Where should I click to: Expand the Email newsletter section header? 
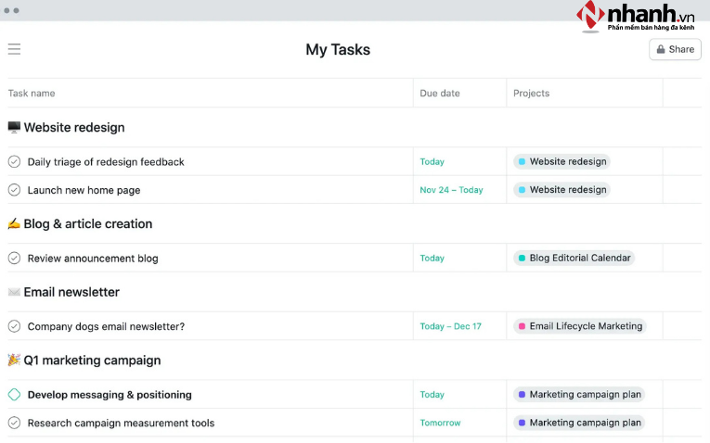[71, 292]
